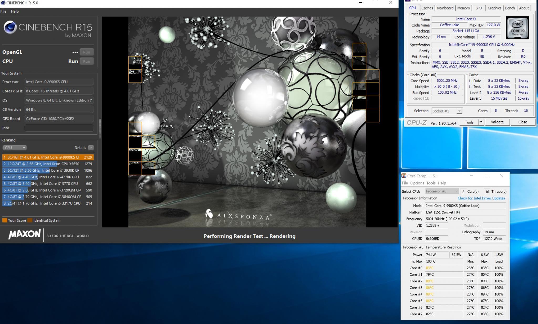Click the Core #4 temperature reading

click(x=444, y=294)
